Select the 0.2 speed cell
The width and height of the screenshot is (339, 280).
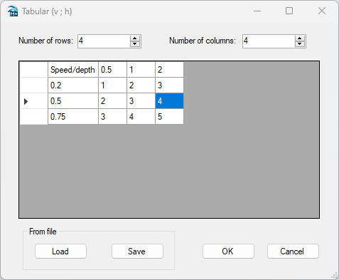(73, 85)
